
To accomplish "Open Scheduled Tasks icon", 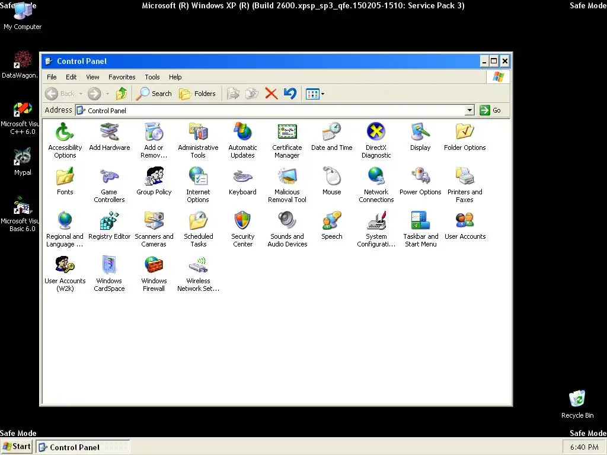I will point(198,222).
